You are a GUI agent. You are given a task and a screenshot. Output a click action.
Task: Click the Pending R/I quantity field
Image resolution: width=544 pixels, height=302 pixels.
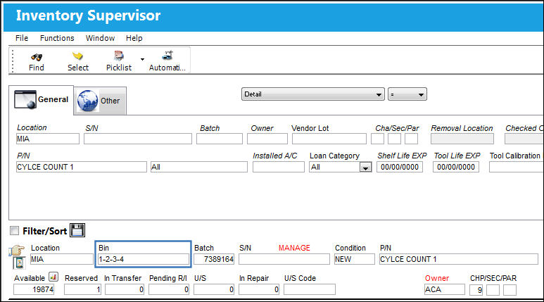(169, 289)
